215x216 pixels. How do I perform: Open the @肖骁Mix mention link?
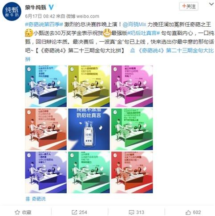(x=134, y=24)
